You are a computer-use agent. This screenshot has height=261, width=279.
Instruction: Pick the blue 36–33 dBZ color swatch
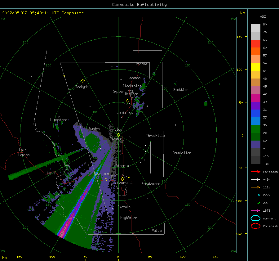tap(255, 114)
